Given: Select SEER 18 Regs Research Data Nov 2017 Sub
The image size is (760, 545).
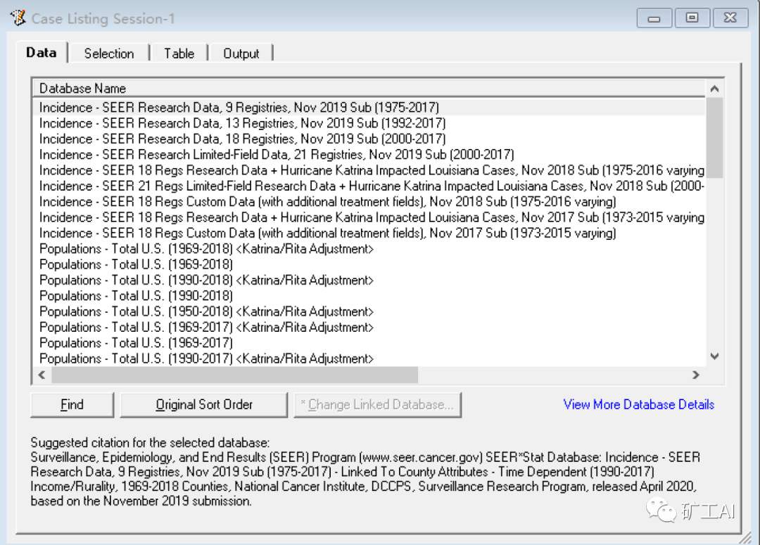Looking at the screenshot, I should point(369,217).
